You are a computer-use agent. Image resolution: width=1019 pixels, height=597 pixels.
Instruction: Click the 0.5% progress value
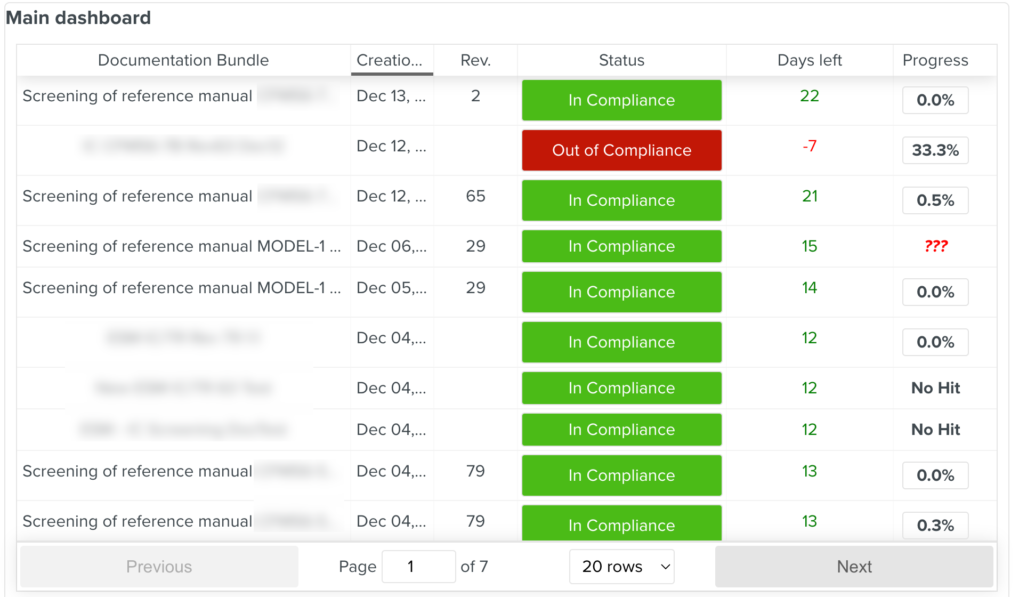pos(935,200)
